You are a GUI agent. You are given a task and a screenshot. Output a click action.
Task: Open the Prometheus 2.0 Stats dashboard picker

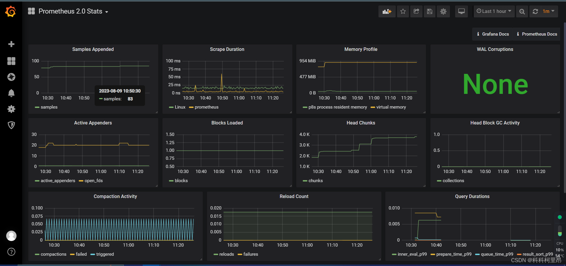pos(73,11)
